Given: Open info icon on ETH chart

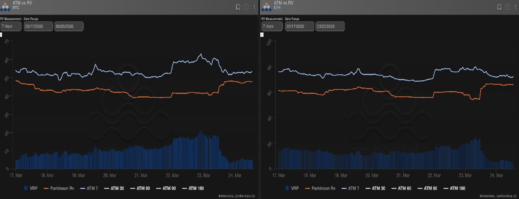Looking at the screenshot, I should pos(508,7).
